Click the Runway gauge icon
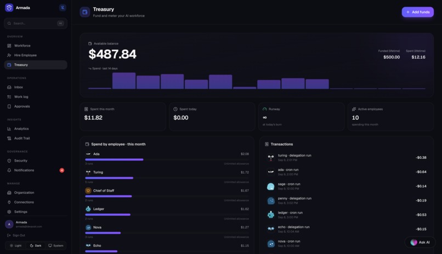The image size is (442, 254). click(x=265, y=109)
